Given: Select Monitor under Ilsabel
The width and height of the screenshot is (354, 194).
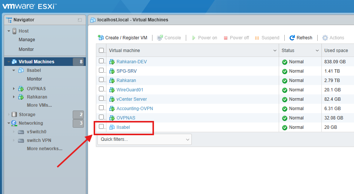Looking at the screenshot, I should point(34,79).
